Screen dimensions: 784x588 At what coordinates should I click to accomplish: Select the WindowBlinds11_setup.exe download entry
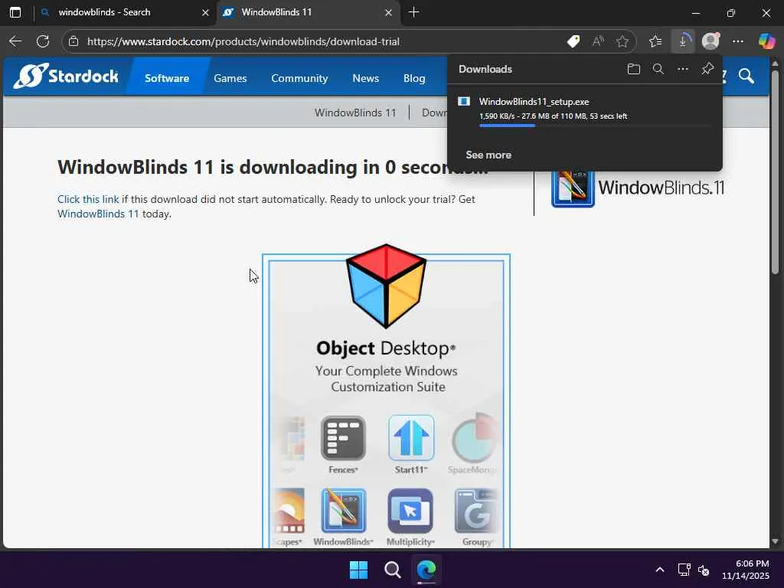point(584,112)
